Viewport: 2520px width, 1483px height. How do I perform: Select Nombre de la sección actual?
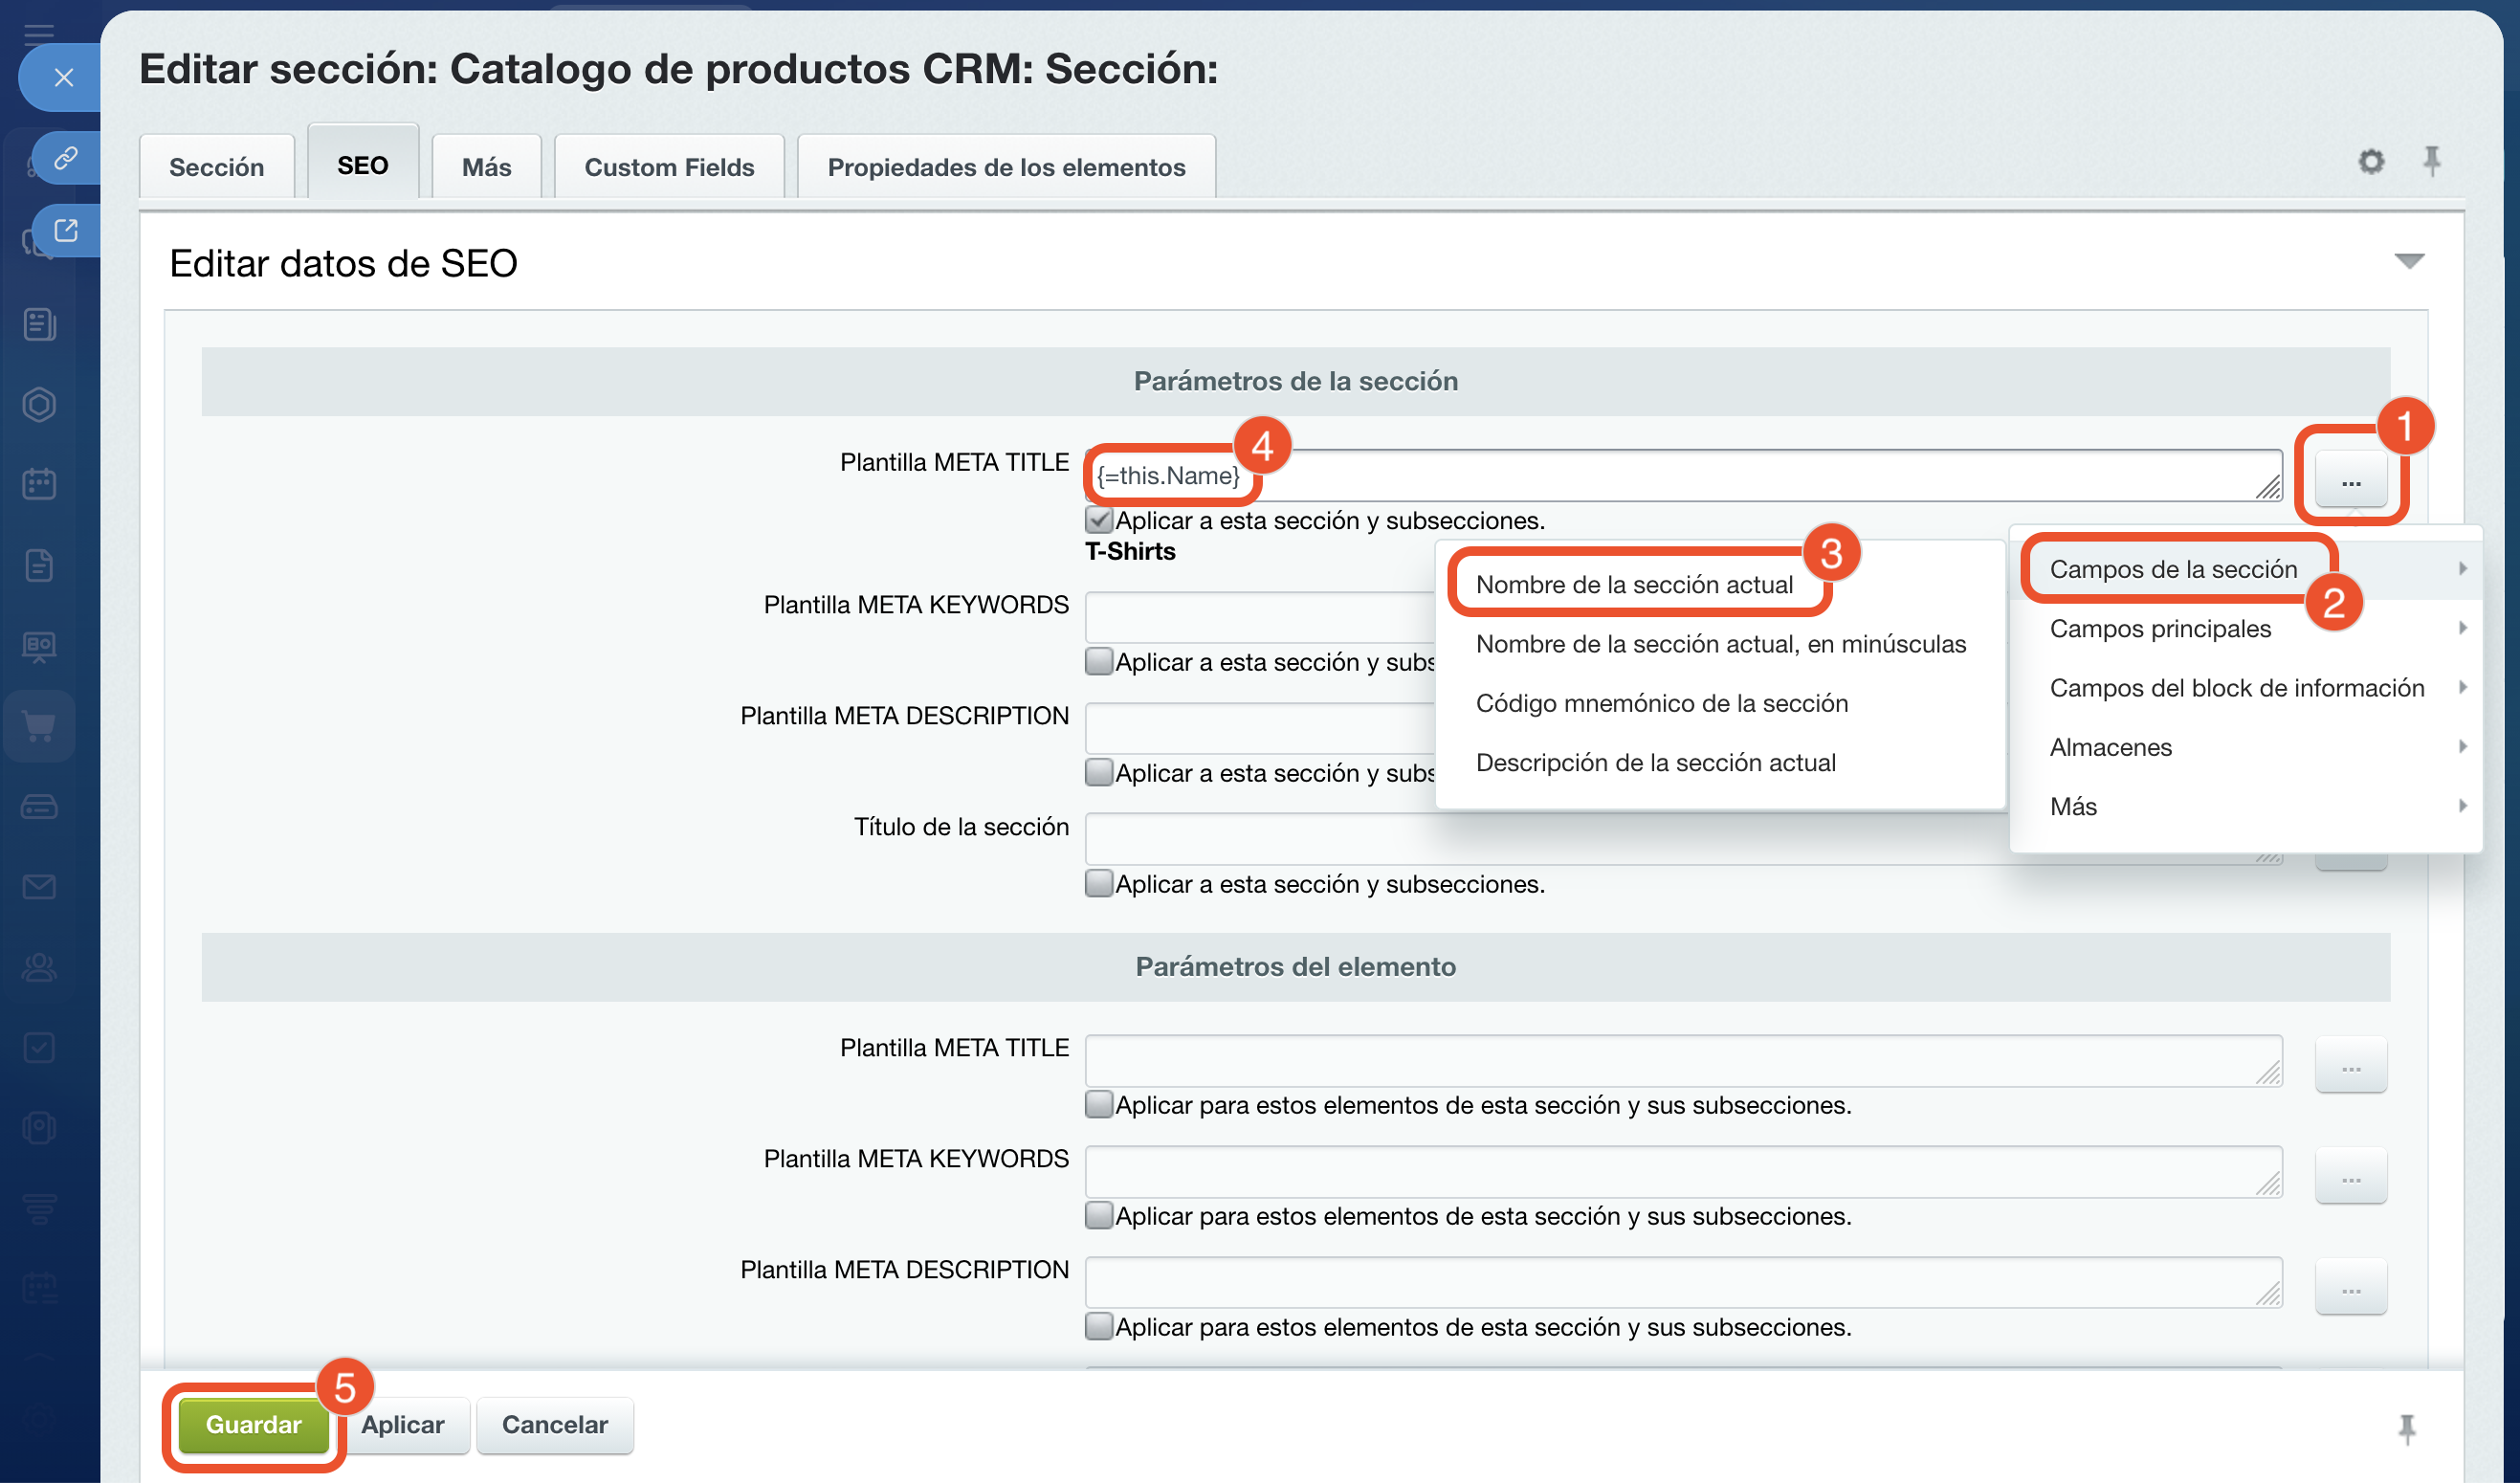click(x=1634, y=585)
